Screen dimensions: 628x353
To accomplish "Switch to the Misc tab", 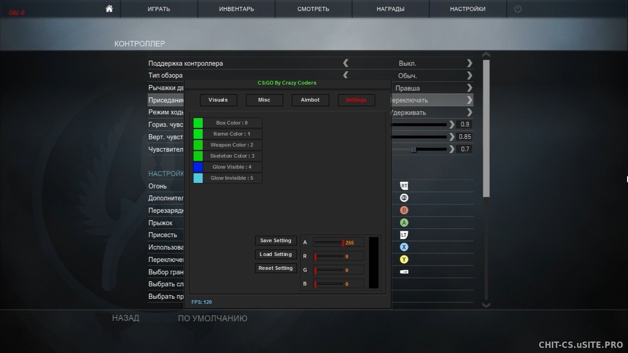I will tap(264, 100).
